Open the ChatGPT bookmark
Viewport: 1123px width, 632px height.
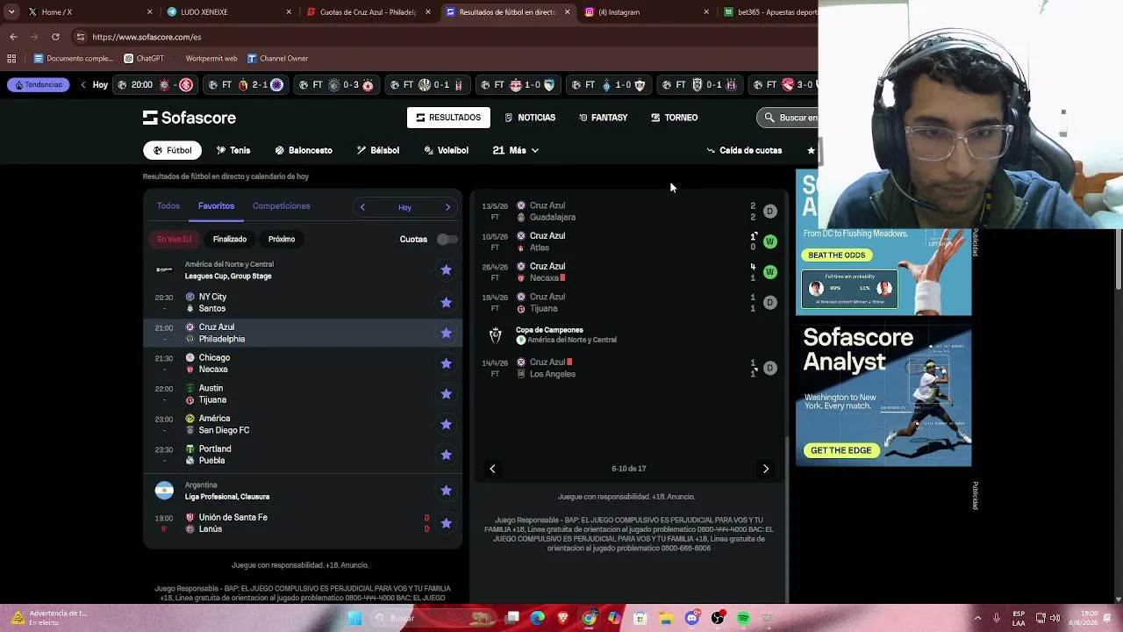144,59
